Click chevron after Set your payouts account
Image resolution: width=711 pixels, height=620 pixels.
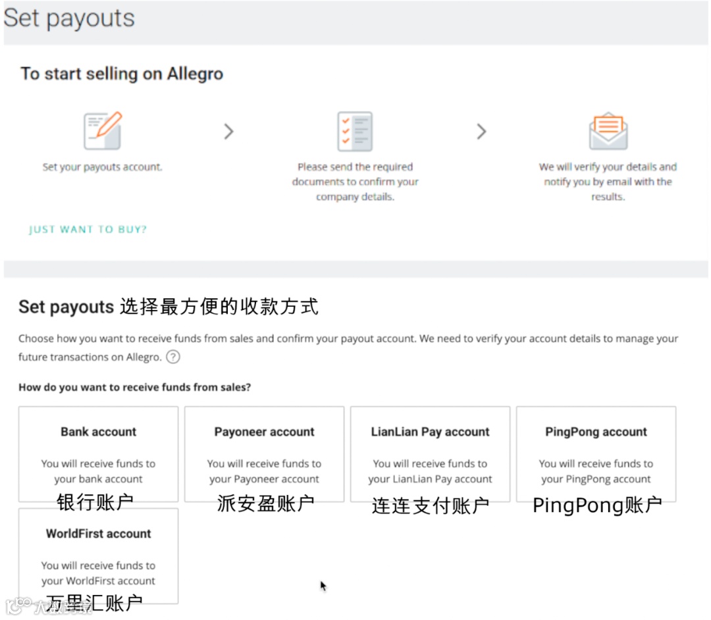(229, 132)
